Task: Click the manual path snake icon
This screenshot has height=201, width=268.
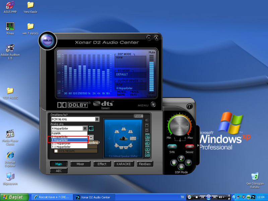Action: pyautogui.click(x=147, y=154)
